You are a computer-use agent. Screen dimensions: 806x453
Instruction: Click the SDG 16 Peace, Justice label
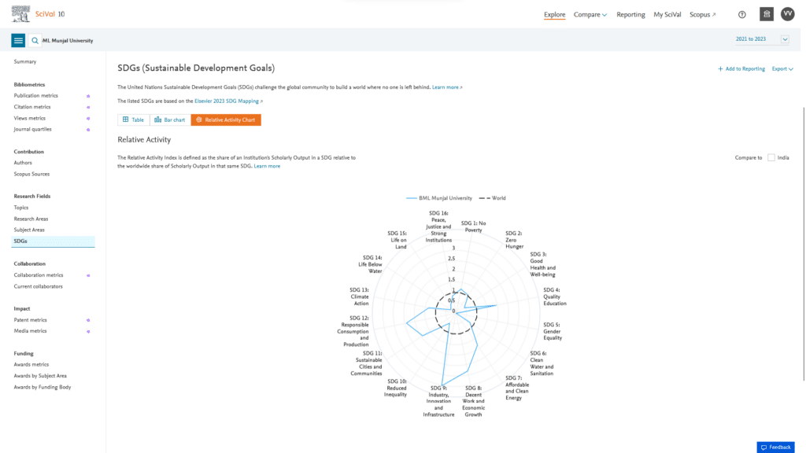(x=438, y=226)
